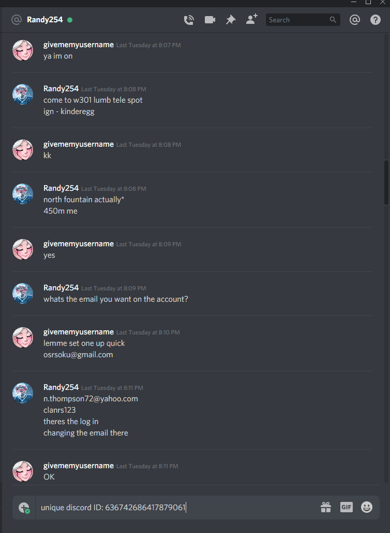Click Randy254's avatar beside the lumb tele message
The height and width of the screenshot is (533, 390).
click(23, 94)
